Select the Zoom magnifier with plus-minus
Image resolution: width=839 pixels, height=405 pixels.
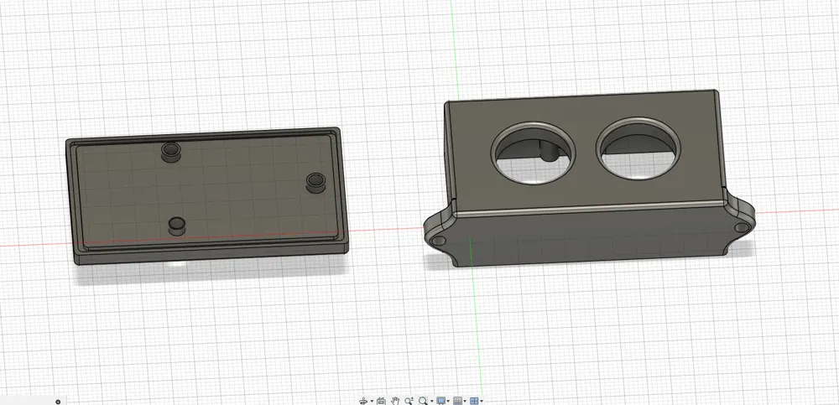(x=409, y=401)
